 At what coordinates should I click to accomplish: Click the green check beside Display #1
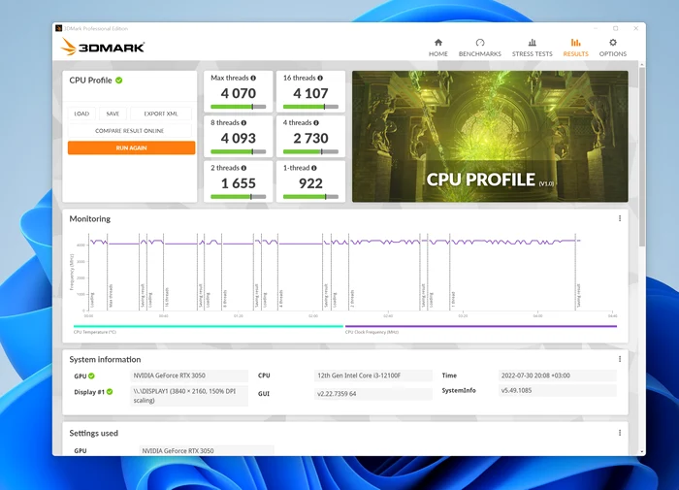coord(110,392)
